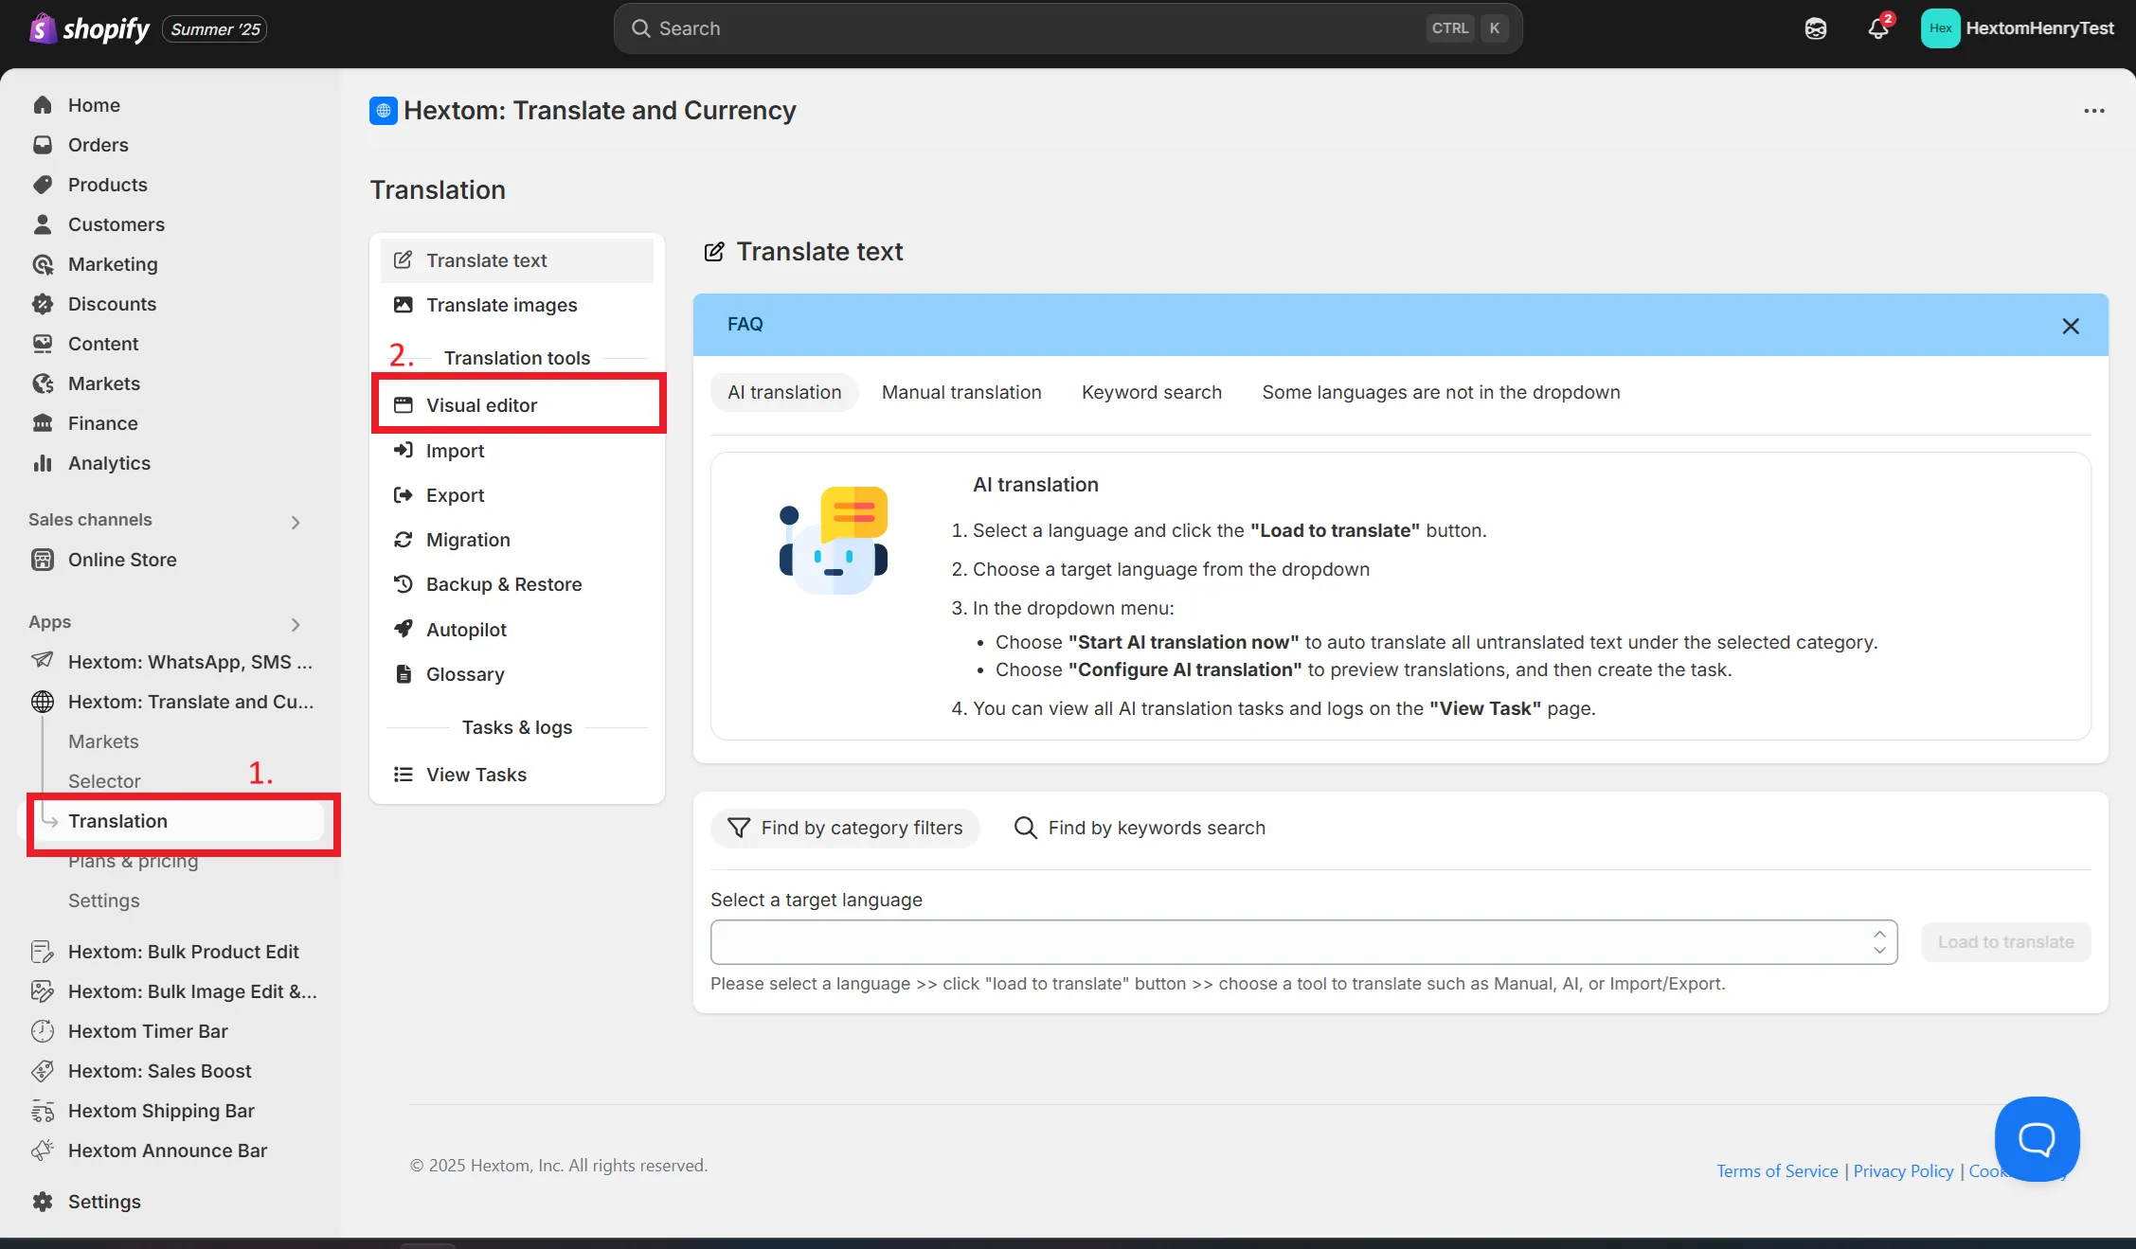Image resolution: width=2136 pixels, height=1249 pixels.
Task: Open the target language dropdown
Action: tap(1303, 942)
